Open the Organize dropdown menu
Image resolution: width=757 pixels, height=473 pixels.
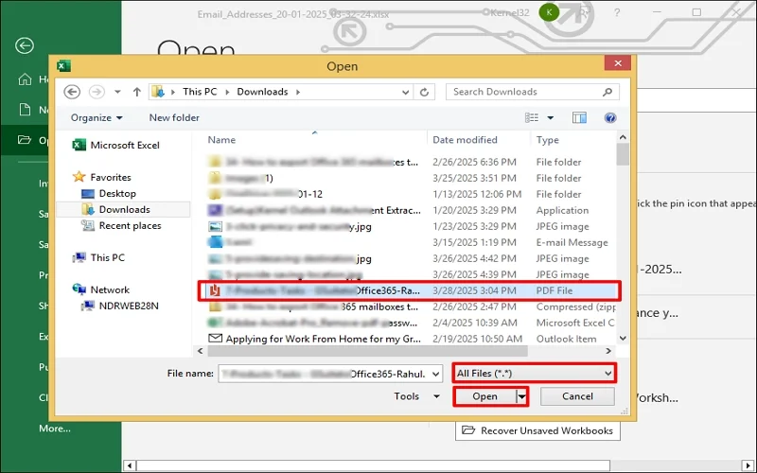pos(97,118)
